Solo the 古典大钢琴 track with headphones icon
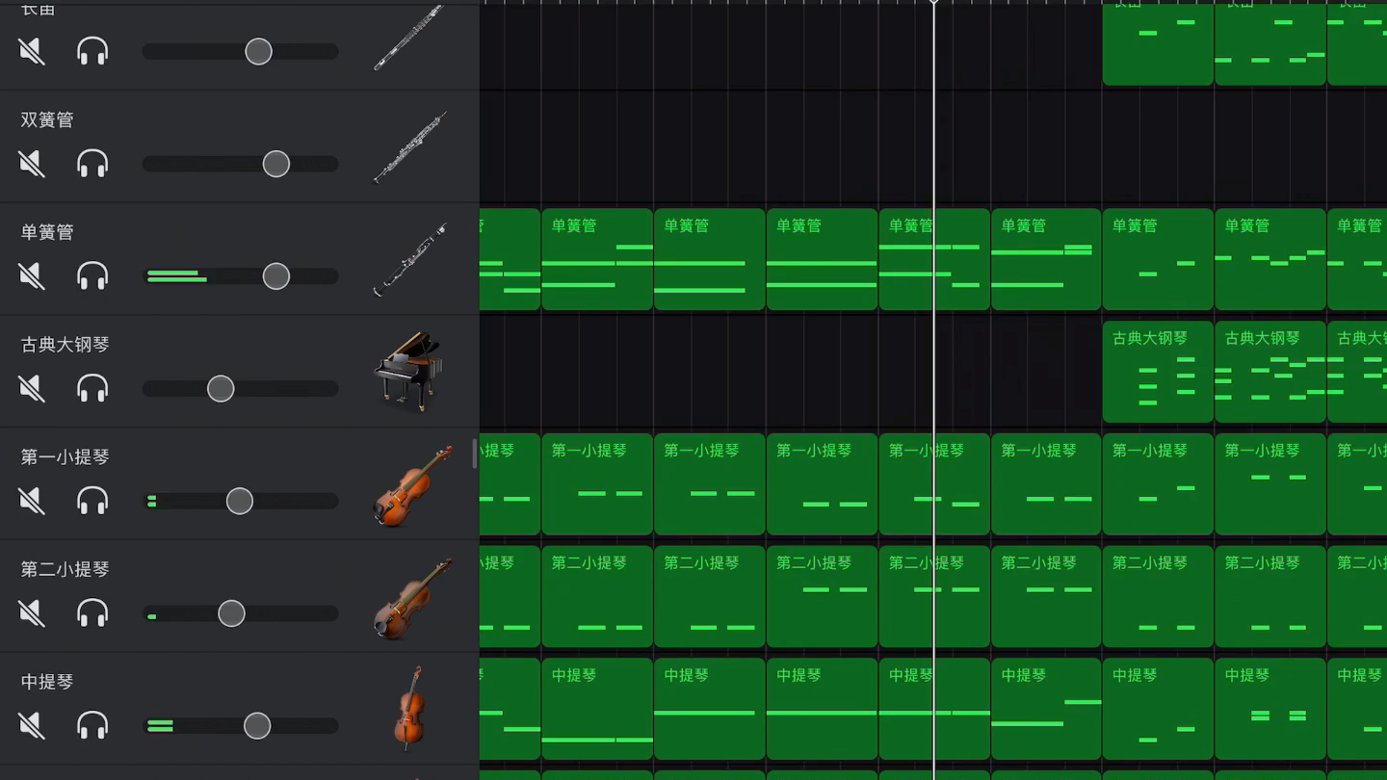The width and height of the screenshot is (1387, 780). 92,388
